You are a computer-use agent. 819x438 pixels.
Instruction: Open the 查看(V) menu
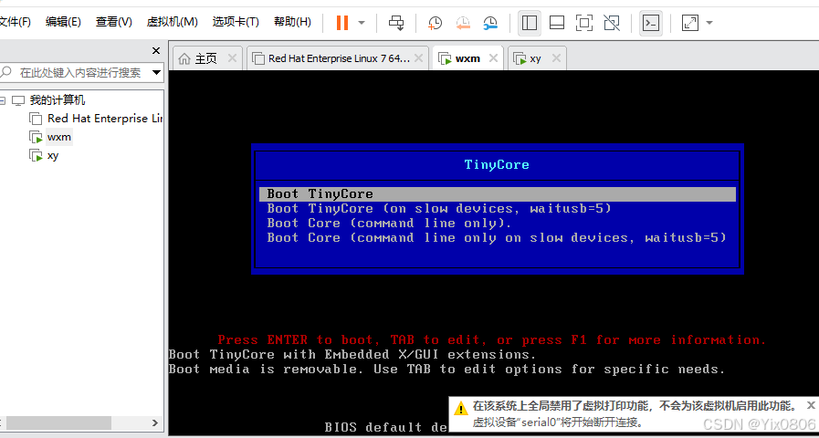[113, 22]
